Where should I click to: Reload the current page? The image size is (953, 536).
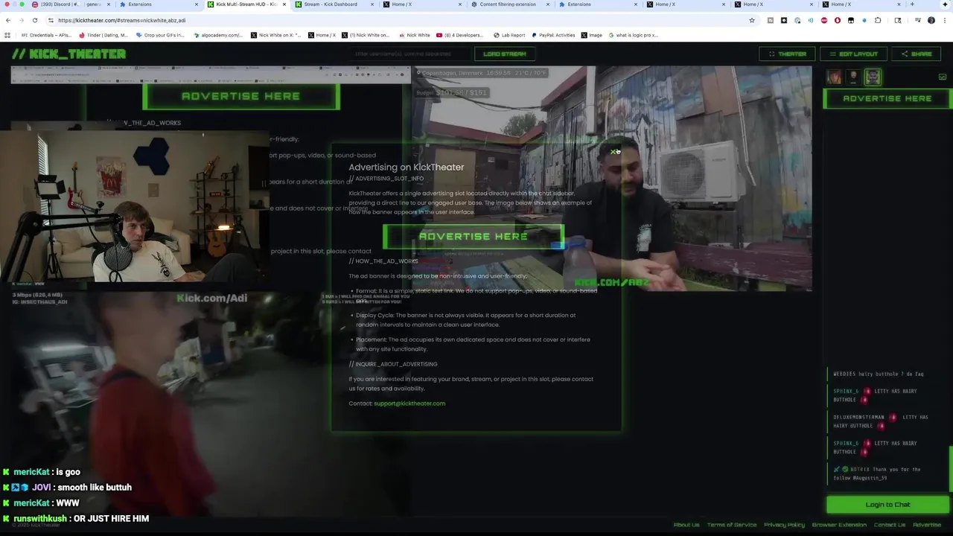coord(34,20)
